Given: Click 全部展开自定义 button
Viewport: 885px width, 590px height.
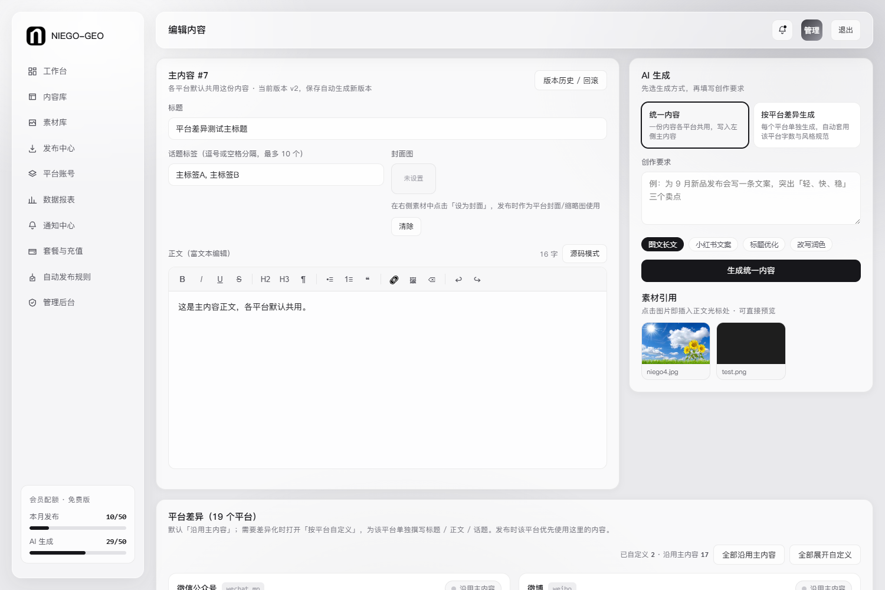Looking at the screenshot, I should (825, 555).
